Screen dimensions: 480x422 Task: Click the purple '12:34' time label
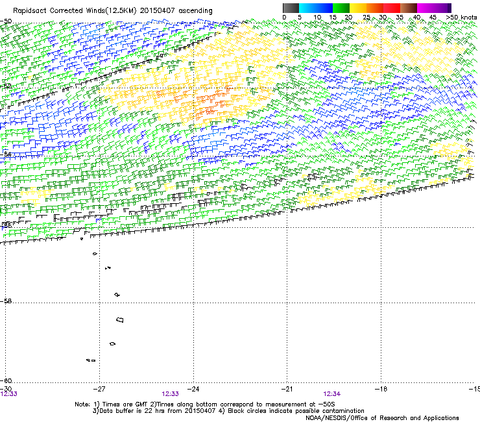coord(332,394)
